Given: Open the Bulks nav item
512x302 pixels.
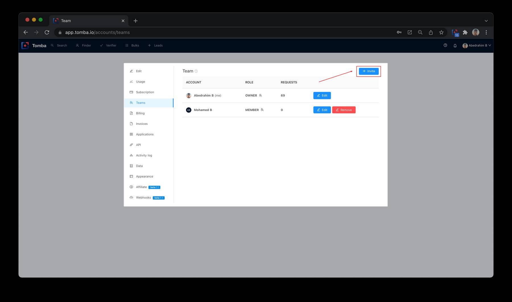Looking at the screenshot, I should click(132, 45).
